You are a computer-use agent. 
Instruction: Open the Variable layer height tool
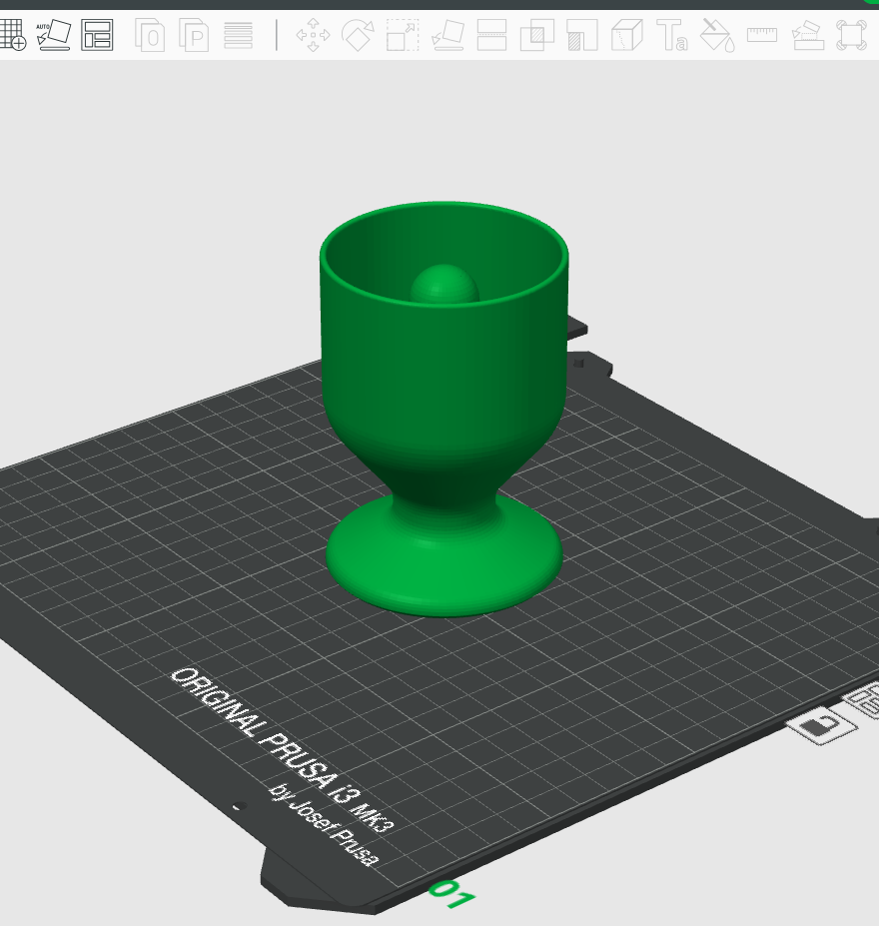[x=239, y=35]
